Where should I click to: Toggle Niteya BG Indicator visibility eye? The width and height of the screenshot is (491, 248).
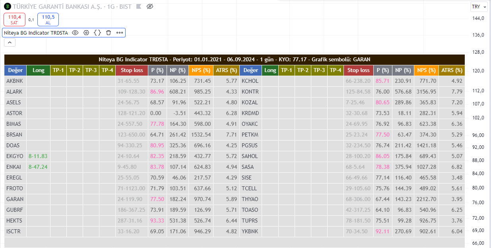75,33
